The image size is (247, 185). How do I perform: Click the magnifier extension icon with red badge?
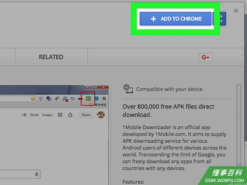point(65,99)
